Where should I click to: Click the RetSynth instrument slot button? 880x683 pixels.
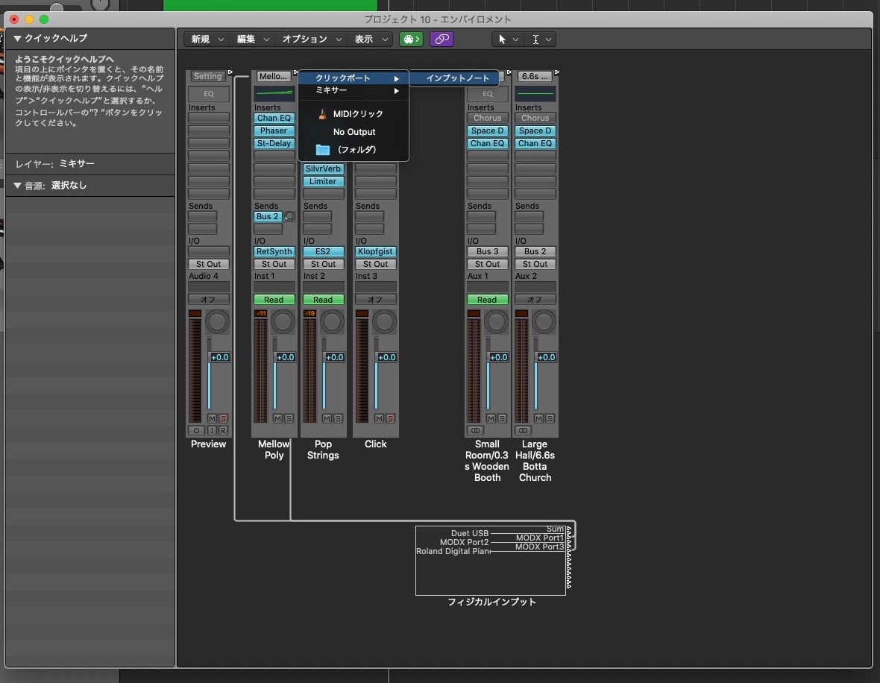(274, 252)
